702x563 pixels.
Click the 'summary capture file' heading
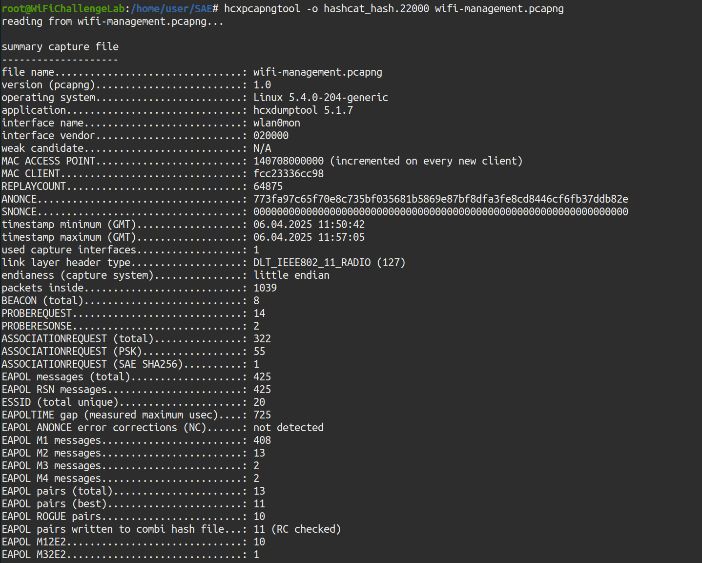pyautogui.click(x=60, y=47)
